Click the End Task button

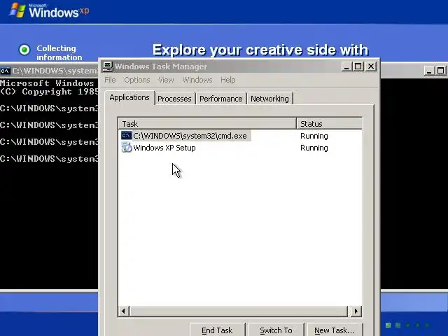pyautogui.click(x=217, y=330)
